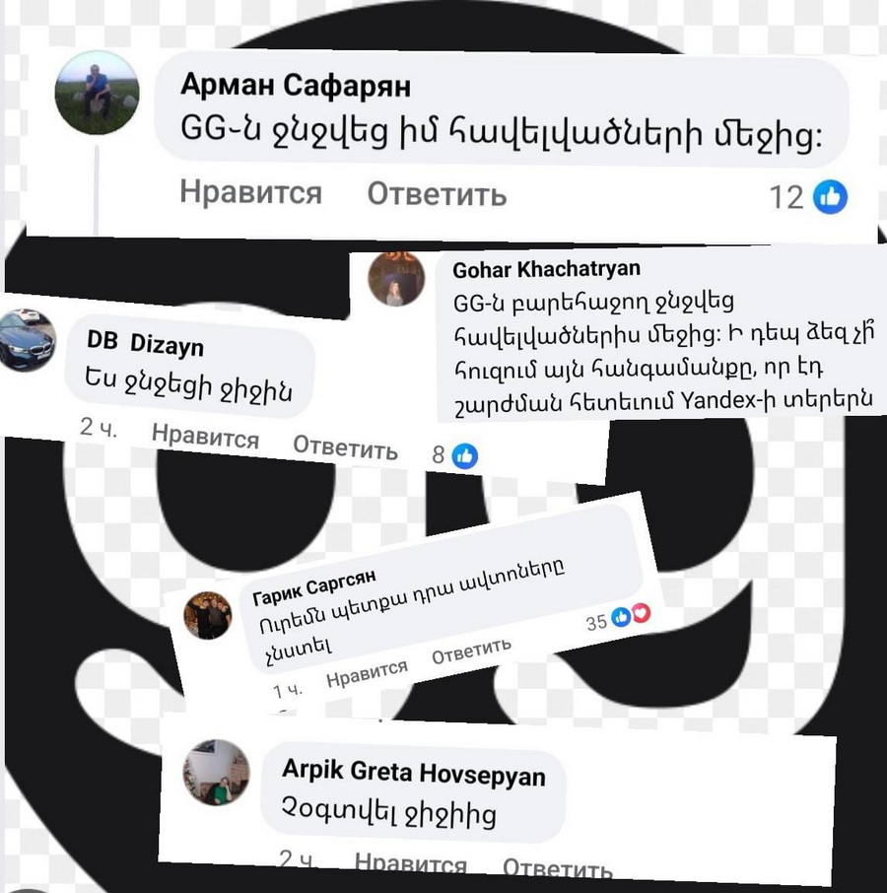Click the 2 ч. timestamp on DB Dizayn's comment
Viewport: 887px width, 893px height.
(99, 428)
